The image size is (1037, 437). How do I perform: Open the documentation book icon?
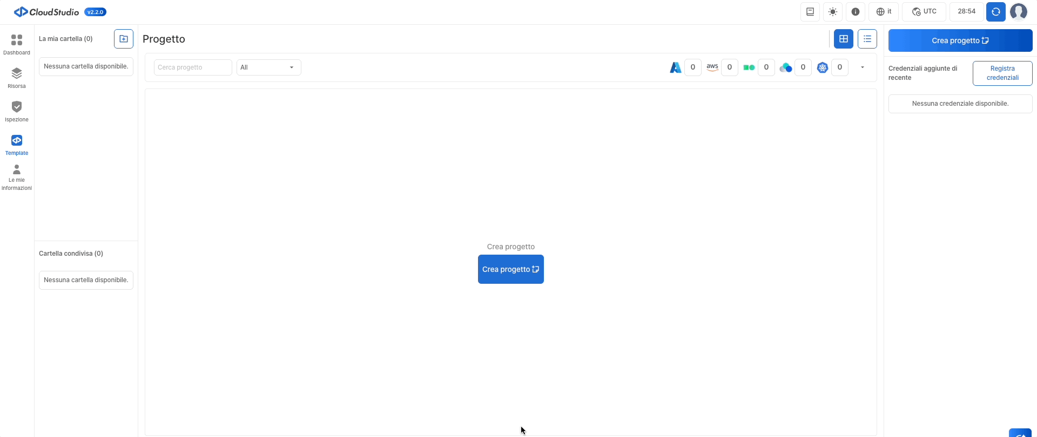click(810, 12)
